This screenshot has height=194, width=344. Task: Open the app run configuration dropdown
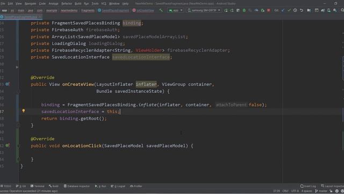[x=176, y=10]
